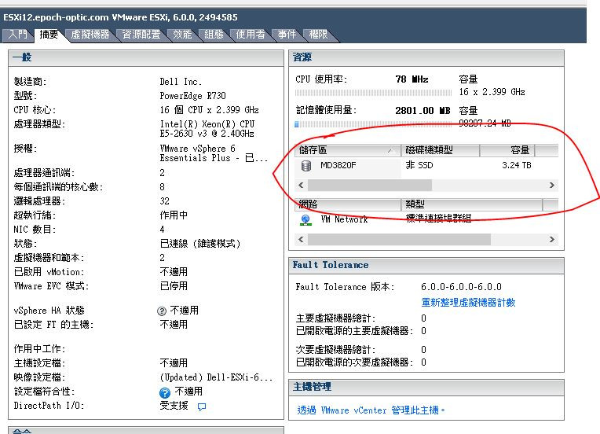Click the 設定檔符合性 blue help icon
The height and width of the screenshot is (434, 600).
tap(165, 392)
